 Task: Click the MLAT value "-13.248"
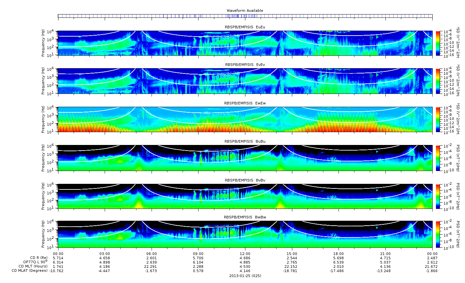[x=384, y=271]
